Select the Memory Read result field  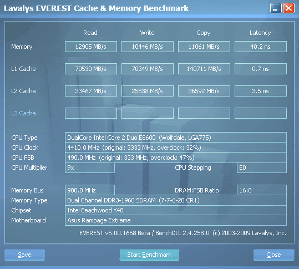pyautogui.click(x=91, y=47)
